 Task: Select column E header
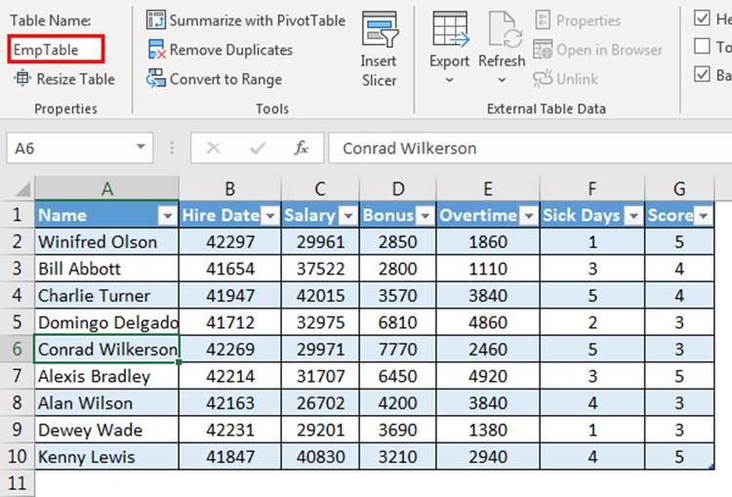[x=488, y=188]
